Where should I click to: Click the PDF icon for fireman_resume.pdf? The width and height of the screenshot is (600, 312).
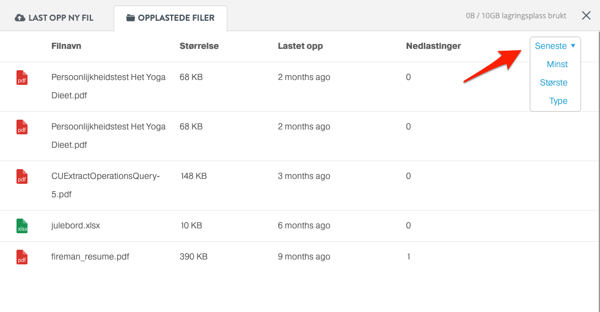[22, 257]
